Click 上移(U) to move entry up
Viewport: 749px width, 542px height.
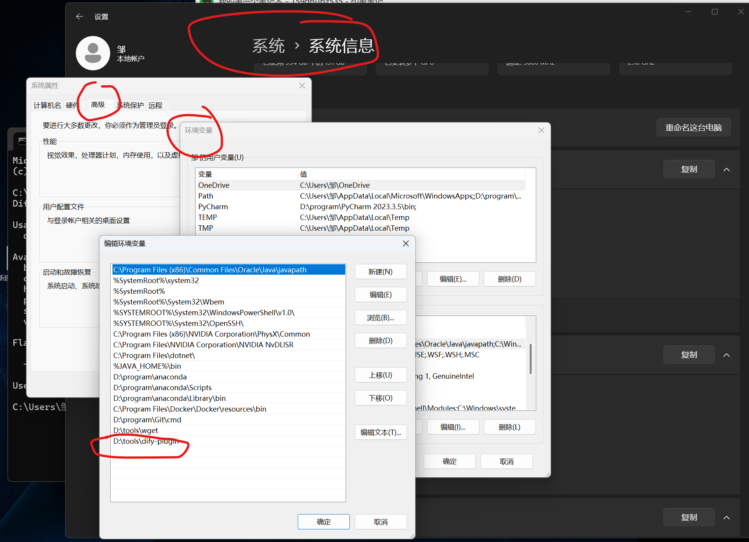click(380, 375)
